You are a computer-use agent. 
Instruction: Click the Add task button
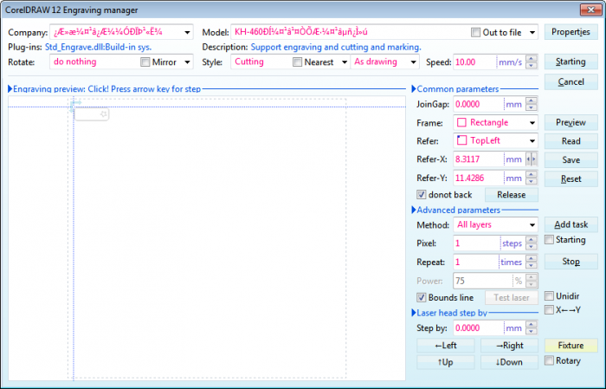[x=571, y=224]
